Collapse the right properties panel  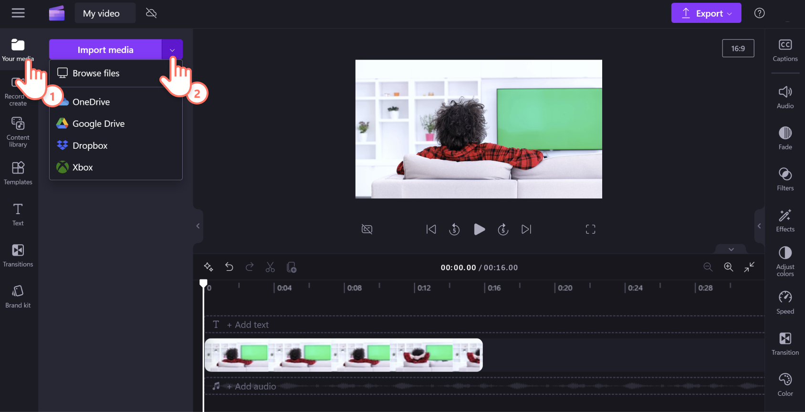(759, 226)
